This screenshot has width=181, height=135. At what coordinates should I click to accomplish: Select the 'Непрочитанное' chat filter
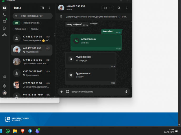[x=31, y=23]
